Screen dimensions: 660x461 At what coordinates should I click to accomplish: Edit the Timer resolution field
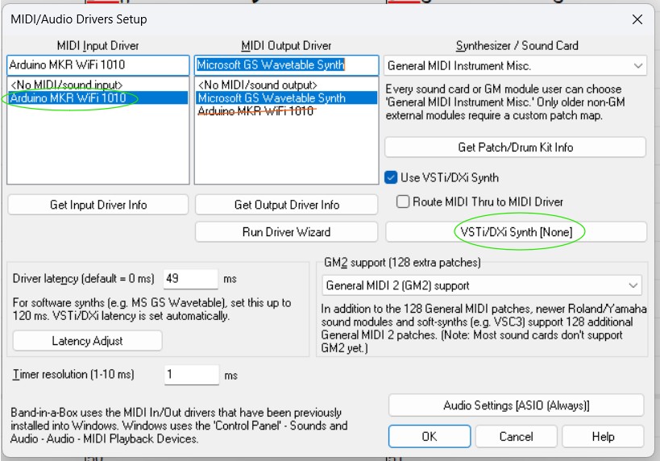pyautogui.click(x=192, y=374)
